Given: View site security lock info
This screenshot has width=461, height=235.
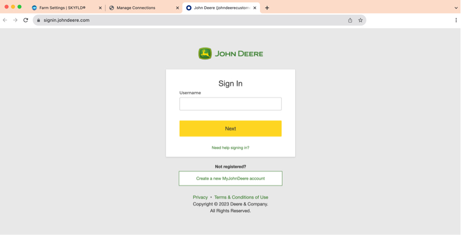Looking at the screenshot, I should [x=38, y=20].
